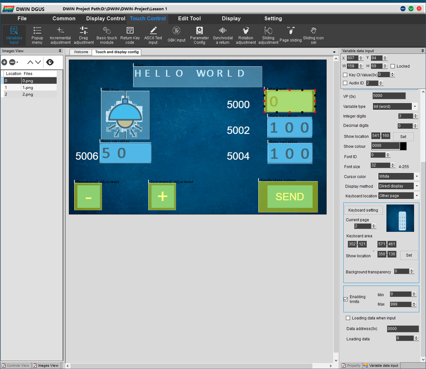Click Set next to Show location 541
The image size is (426, 369).
click(x=403, y=137)
